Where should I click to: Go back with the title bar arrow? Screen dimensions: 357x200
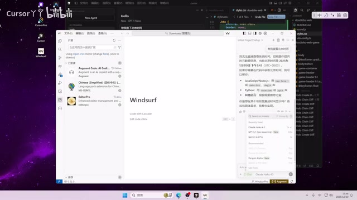pyautogui.click(x=122, y=33)
